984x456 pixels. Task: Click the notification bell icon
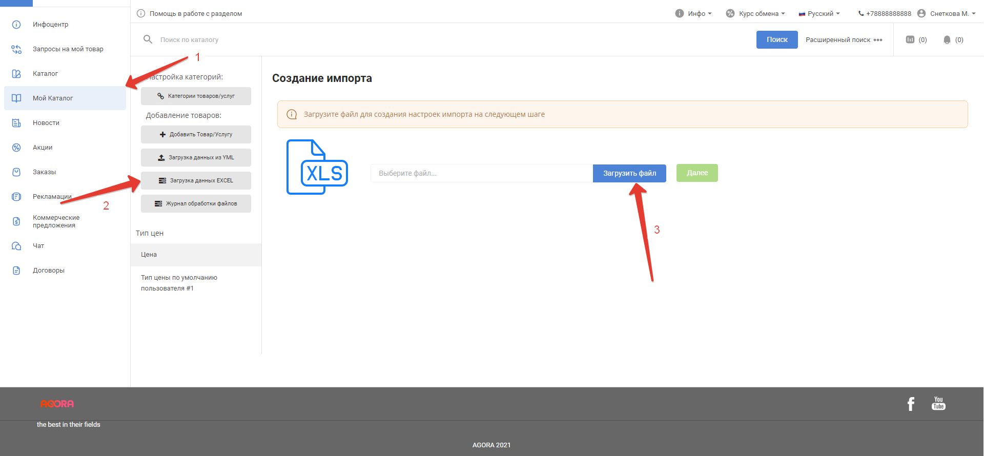[947, 40]
